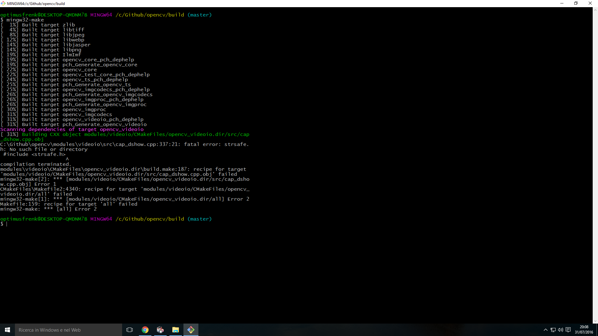Close the MINGW64 terminal window
This screenshot has width=598, height=336.
590,3
